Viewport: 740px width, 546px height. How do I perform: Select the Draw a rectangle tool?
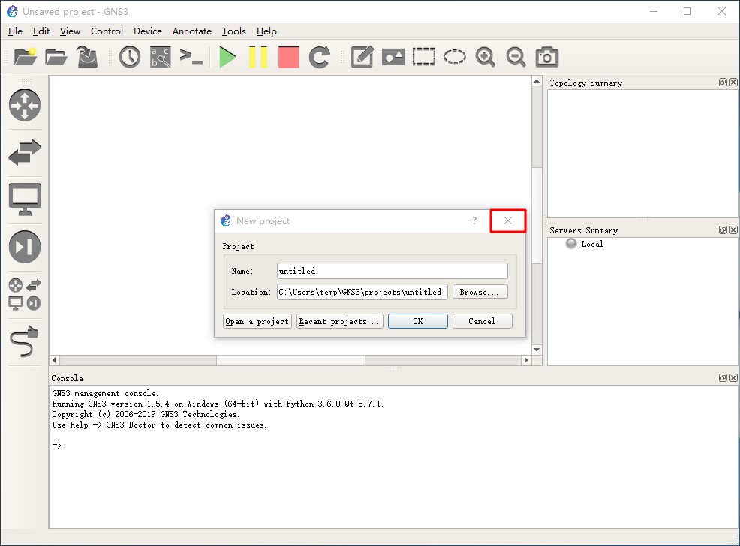(424, 56)
